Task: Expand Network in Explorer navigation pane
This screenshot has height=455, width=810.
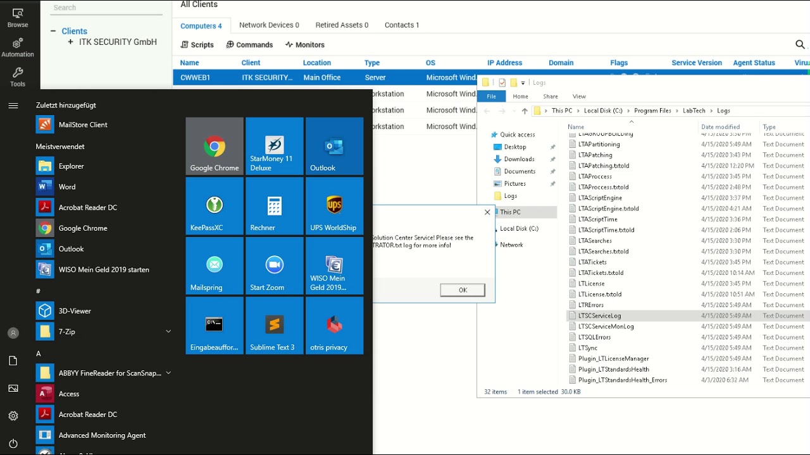Action: coord(496,245)
